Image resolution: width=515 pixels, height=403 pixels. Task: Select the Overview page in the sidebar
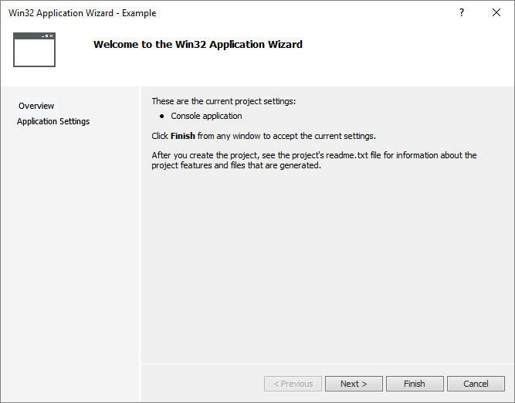pos(36,106)
